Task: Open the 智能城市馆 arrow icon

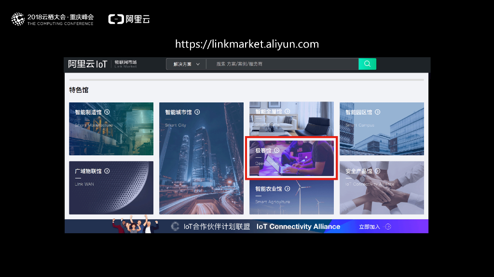Action: (x=197, y=112)
